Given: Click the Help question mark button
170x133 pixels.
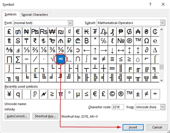Looking at the screenshot, I should click(150, 5).
